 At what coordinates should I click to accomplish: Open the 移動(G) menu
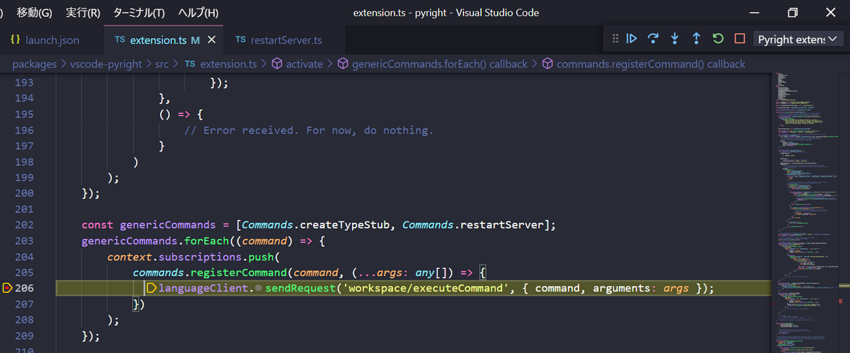pyautogui.click(x=34, y=13)
